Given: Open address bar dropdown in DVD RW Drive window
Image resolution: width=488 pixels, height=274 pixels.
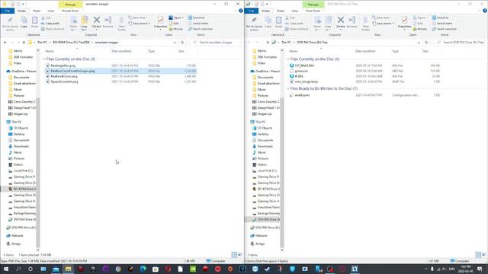Looking at the screenshot, I should pos(419,43).
